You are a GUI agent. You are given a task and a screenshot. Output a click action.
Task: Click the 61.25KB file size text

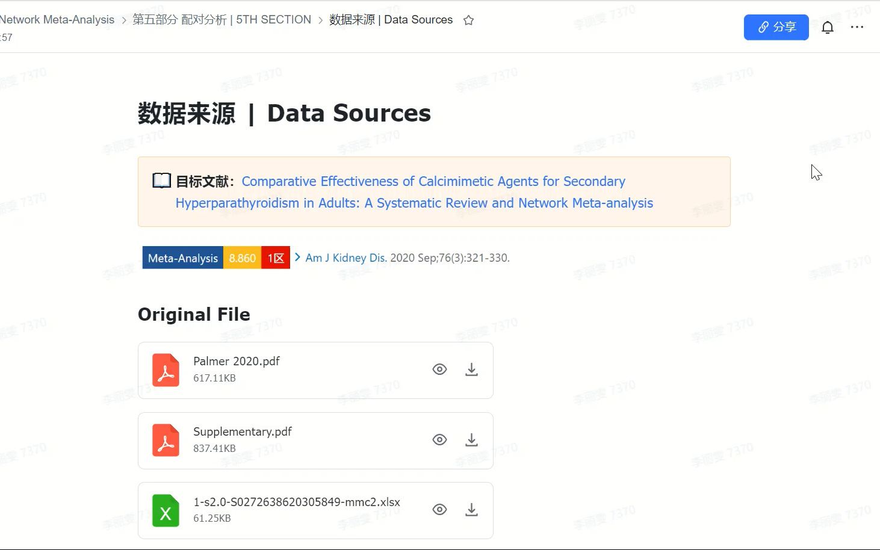coord(212,518)
